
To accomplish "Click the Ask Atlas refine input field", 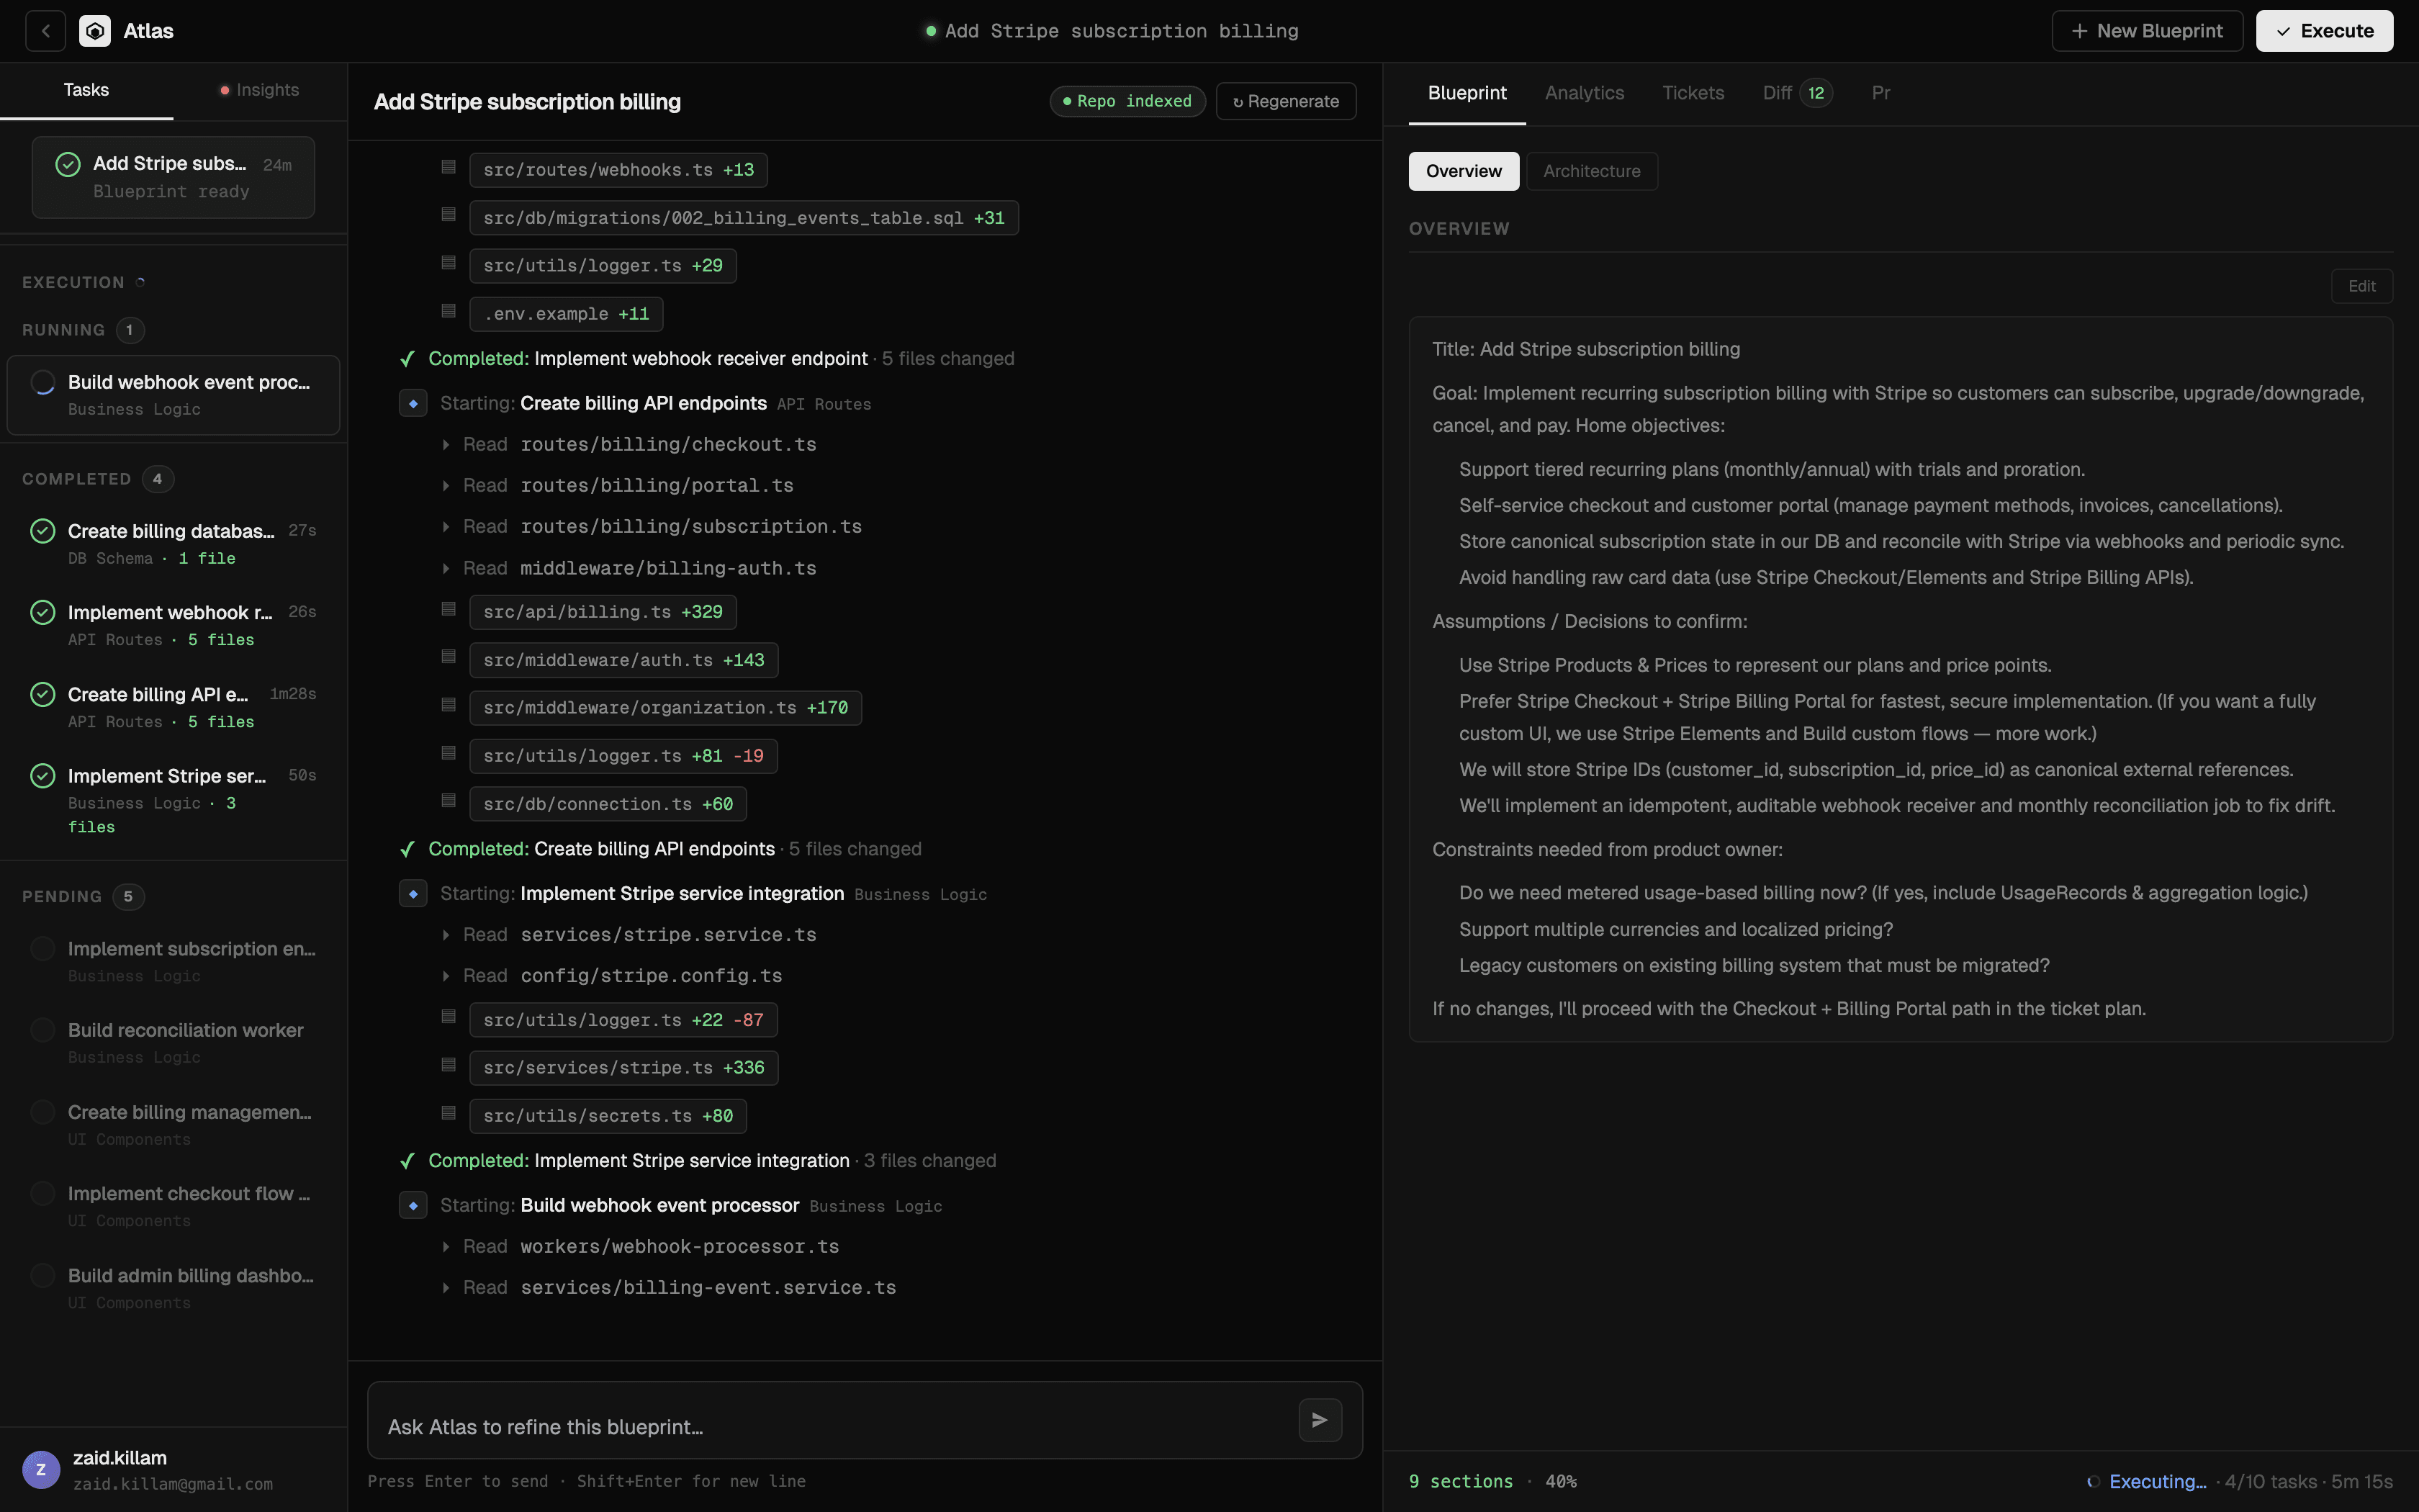I will click(x=829, y=1426).
